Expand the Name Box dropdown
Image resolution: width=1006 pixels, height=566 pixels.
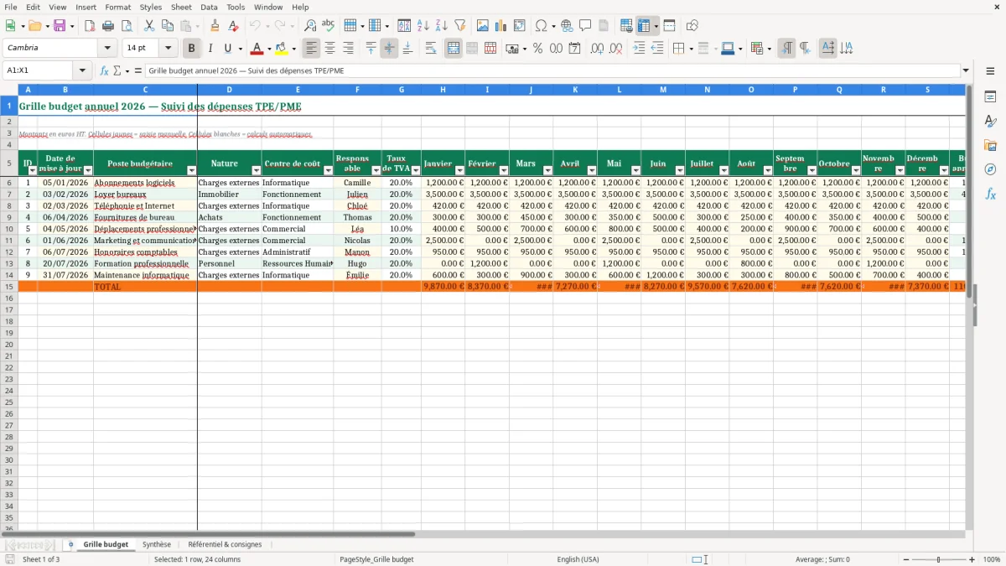coord(83,70)
